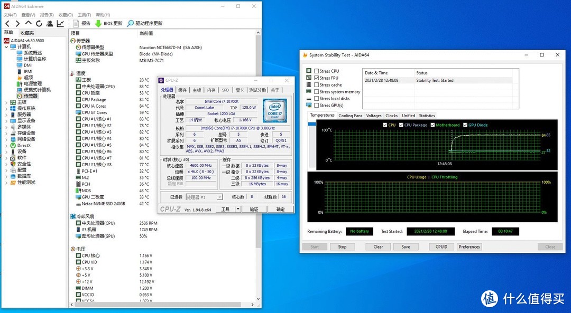Expand the 显示设备 tree node
571x313 pixels.
(6, 121)
